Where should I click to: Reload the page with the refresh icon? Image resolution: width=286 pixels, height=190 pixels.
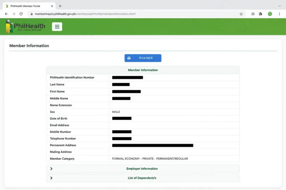point(21,14)
